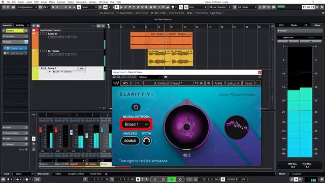Image resolution: width=325 pixels, height=183 pixels.
Task: Switch to the MixConsole tab
Action: [43, 174]
